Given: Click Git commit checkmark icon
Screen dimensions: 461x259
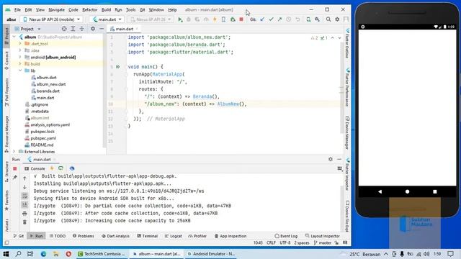Looking at the screenshot, I should click(x=271, y=19).
